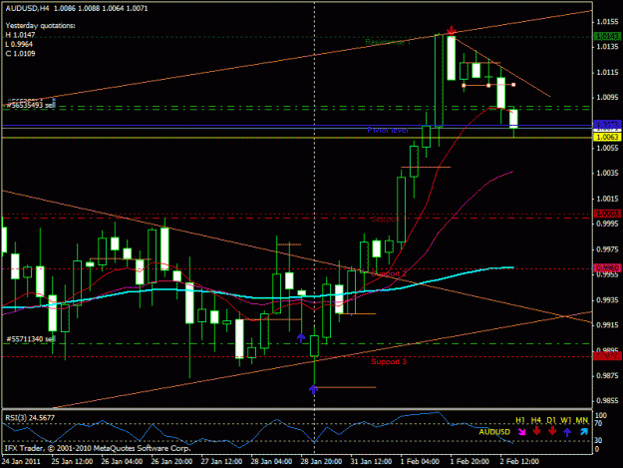
Task: Click the 1.0155 price axis label
Action: click(x=607, y=22)
